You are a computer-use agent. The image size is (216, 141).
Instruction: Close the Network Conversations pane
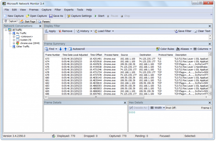[x=40, y=26]
